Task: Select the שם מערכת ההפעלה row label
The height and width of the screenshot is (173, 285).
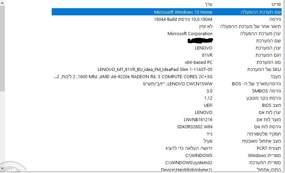Action: click(x=261, y=12)
